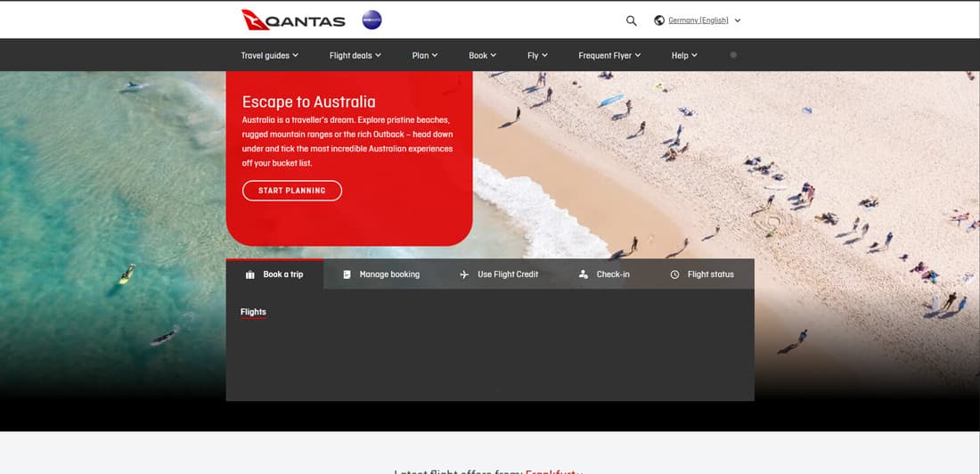Open the Flight status tab

tap(702, 274)
